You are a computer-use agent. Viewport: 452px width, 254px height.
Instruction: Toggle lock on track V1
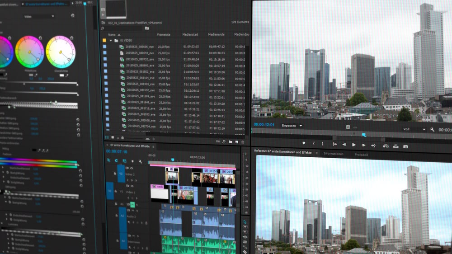(x=116, y=191)
